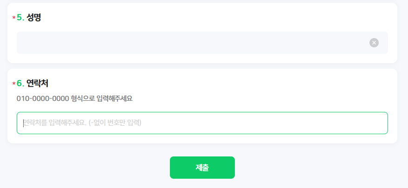Click the red asterisk beside question 5

coord(14,18)
